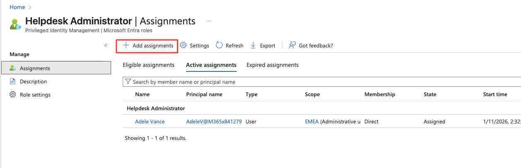521x168 pixels.
Task: Open Settings via the gear icon
Action: pyautogui.click(x=184, y=45)
